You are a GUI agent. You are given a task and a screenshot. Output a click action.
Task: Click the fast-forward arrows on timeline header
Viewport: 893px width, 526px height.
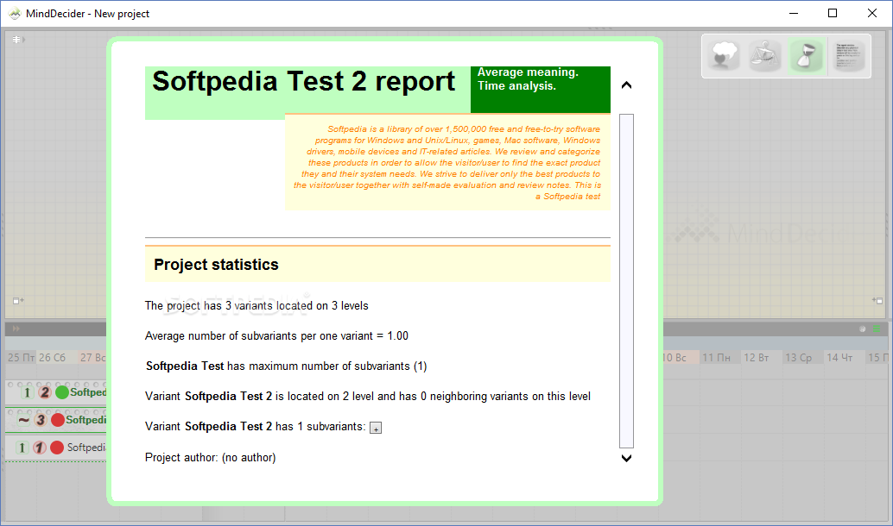16,329
